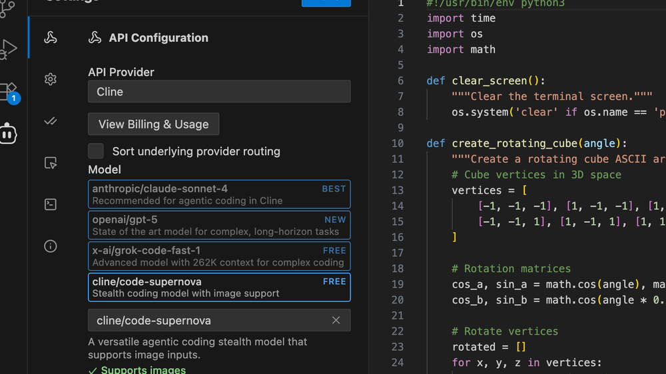Viewport: 666px width, 374px height.
Task: Open Extensions view with the 1 badge
Action: coord(8,91)
